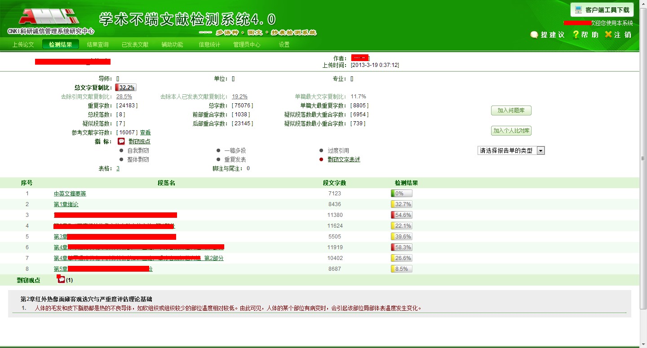The width and height of the screenshot is (647, 348).
Task: Click the dot beside 一稿多投
Action: [x=218, y=150]
